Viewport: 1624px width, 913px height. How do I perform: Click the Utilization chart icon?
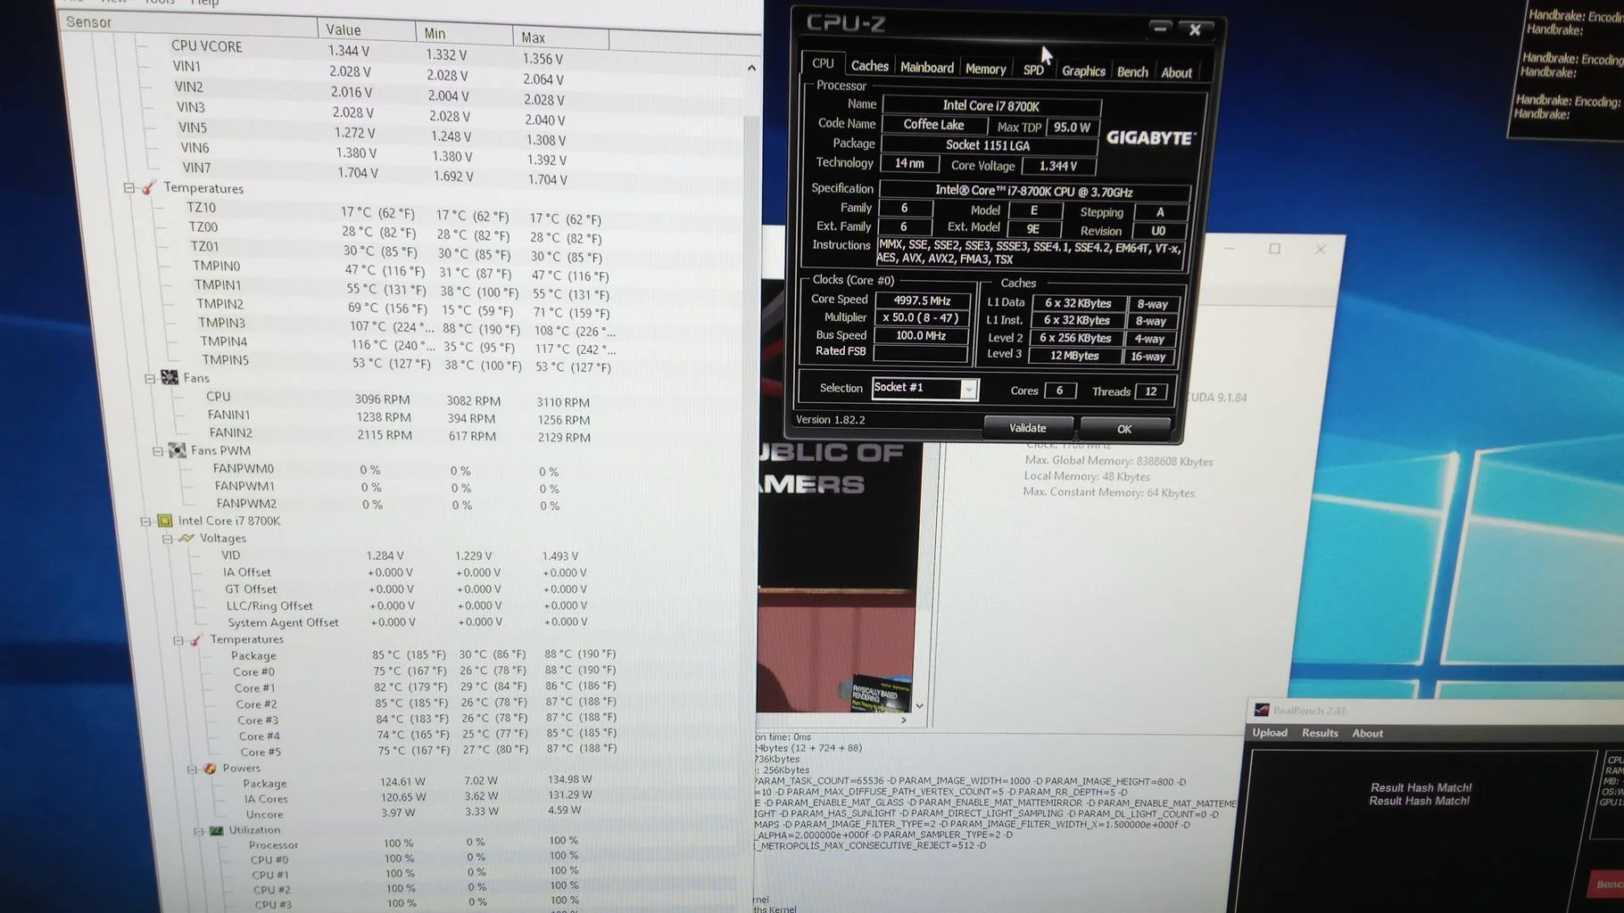click(x=216, y=830)
